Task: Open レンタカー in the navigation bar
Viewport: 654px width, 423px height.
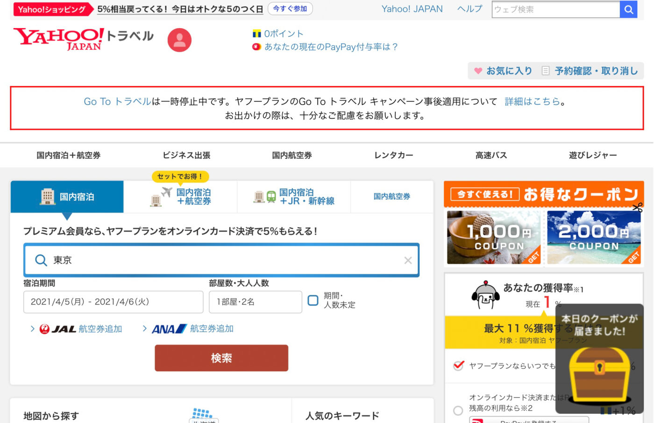Action: point(394,155)
